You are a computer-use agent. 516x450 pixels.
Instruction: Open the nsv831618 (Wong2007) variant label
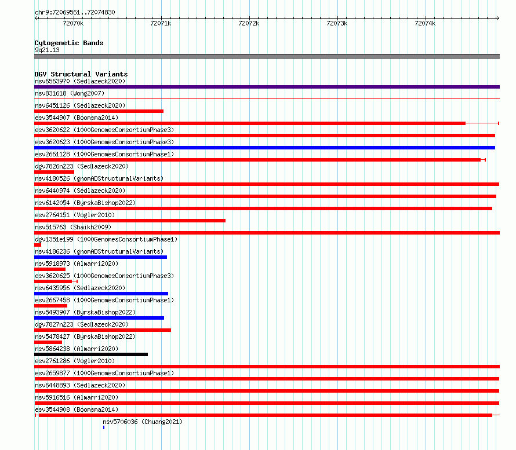70,93
